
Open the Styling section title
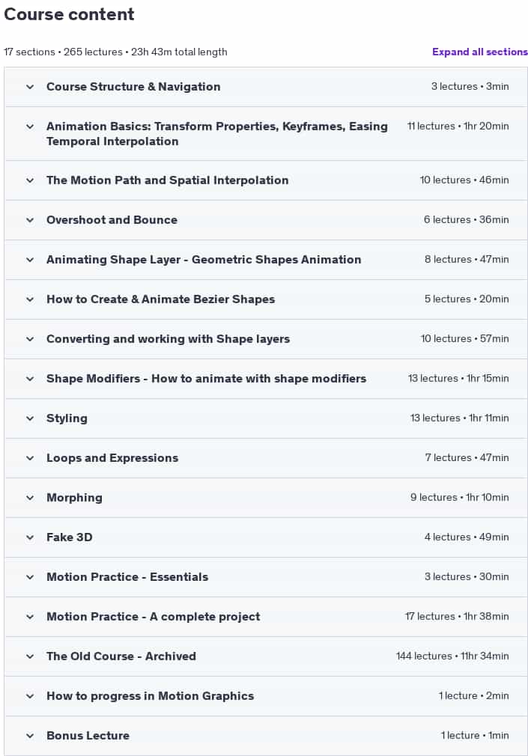pos(67,418)
